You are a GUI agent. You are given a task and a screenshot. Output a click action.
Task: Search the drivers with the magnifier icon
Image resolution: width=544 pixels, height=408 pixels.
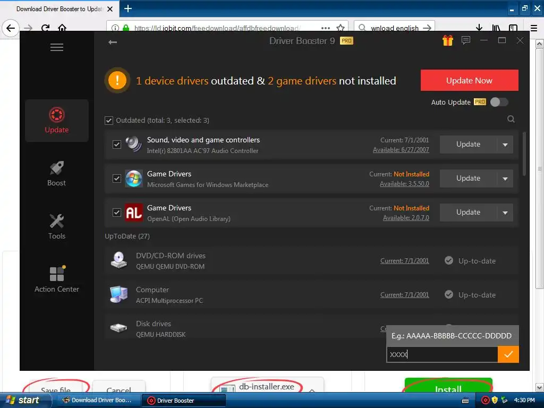pos(511,120)
